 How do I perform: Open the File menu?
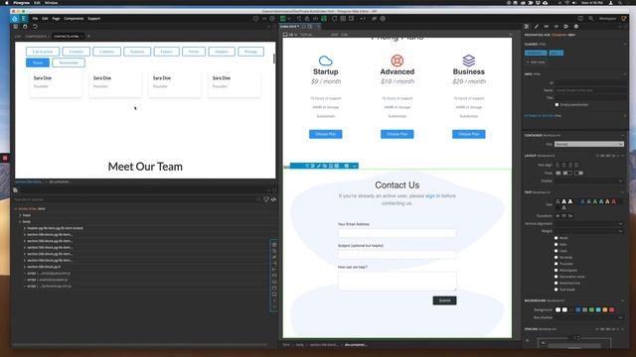[35, 19]
